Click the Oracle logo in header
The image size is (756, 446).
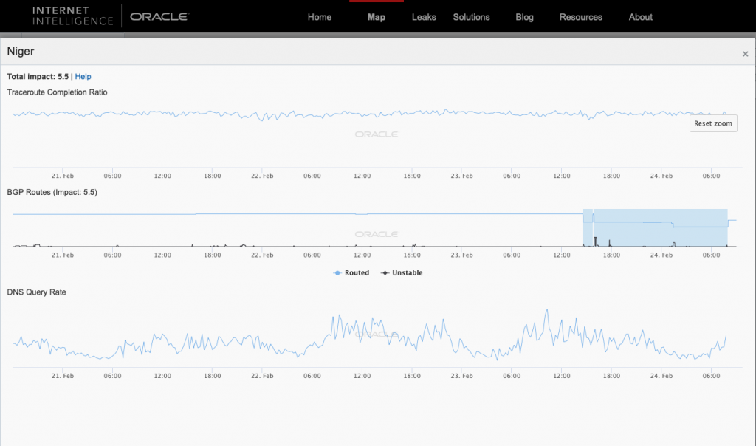[158, 16]
